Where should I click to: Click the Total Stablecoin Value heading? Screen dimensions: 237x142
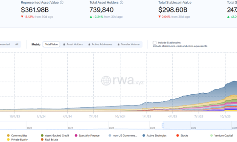click(175, 3)
